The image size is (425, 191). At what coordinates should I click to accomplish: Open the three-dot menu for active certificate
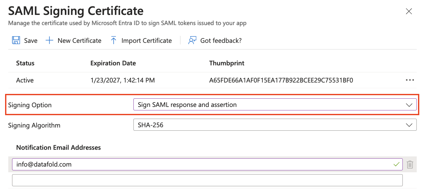(x=410, y=80)
